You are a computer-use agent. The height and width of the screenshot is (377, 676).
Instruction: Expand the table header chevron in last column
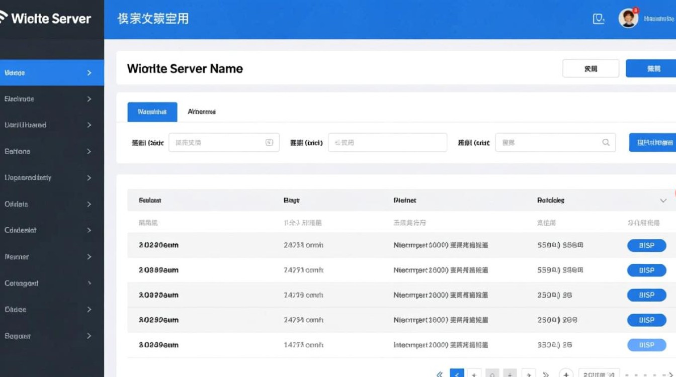(663, 201)
